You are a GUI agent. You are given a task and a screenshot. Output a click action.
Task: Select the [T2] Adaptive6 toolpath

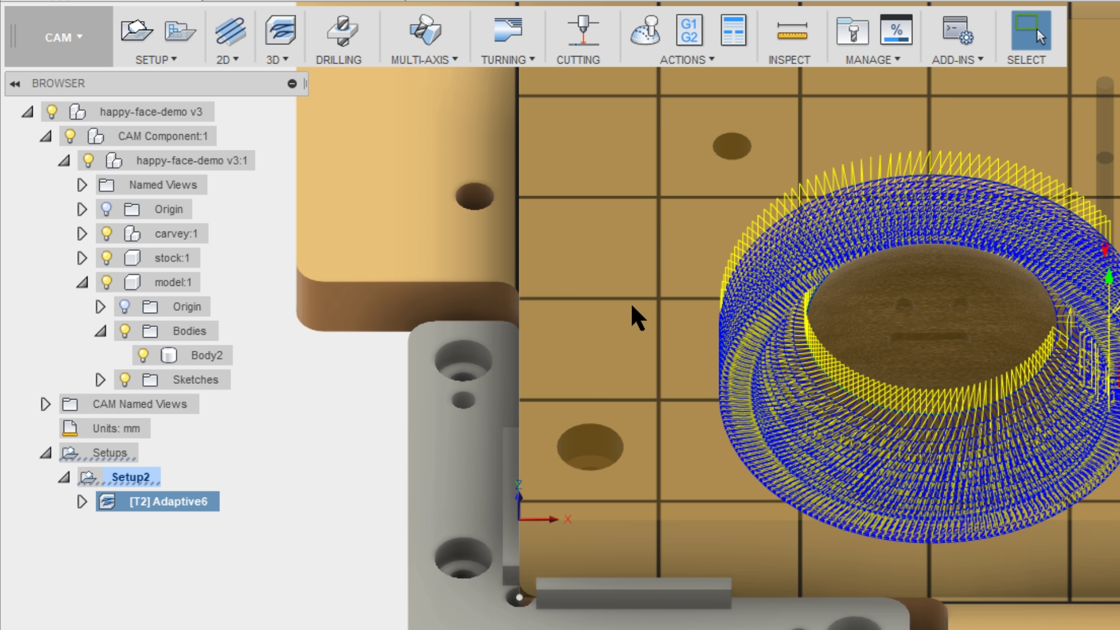pos(169,501)
